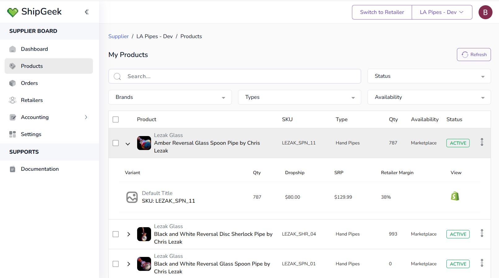
Task: Click the placeholder image icon for Default Title
Action: click(132, 197)
